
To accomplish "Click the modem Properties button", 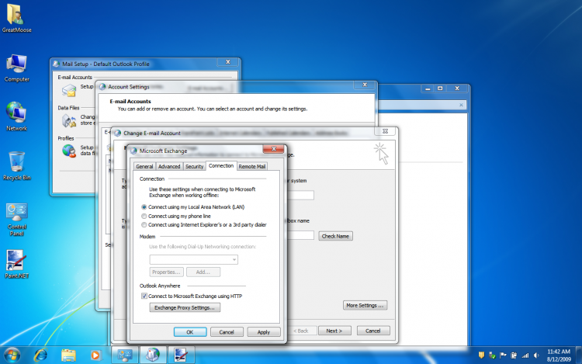I will 166,272.
